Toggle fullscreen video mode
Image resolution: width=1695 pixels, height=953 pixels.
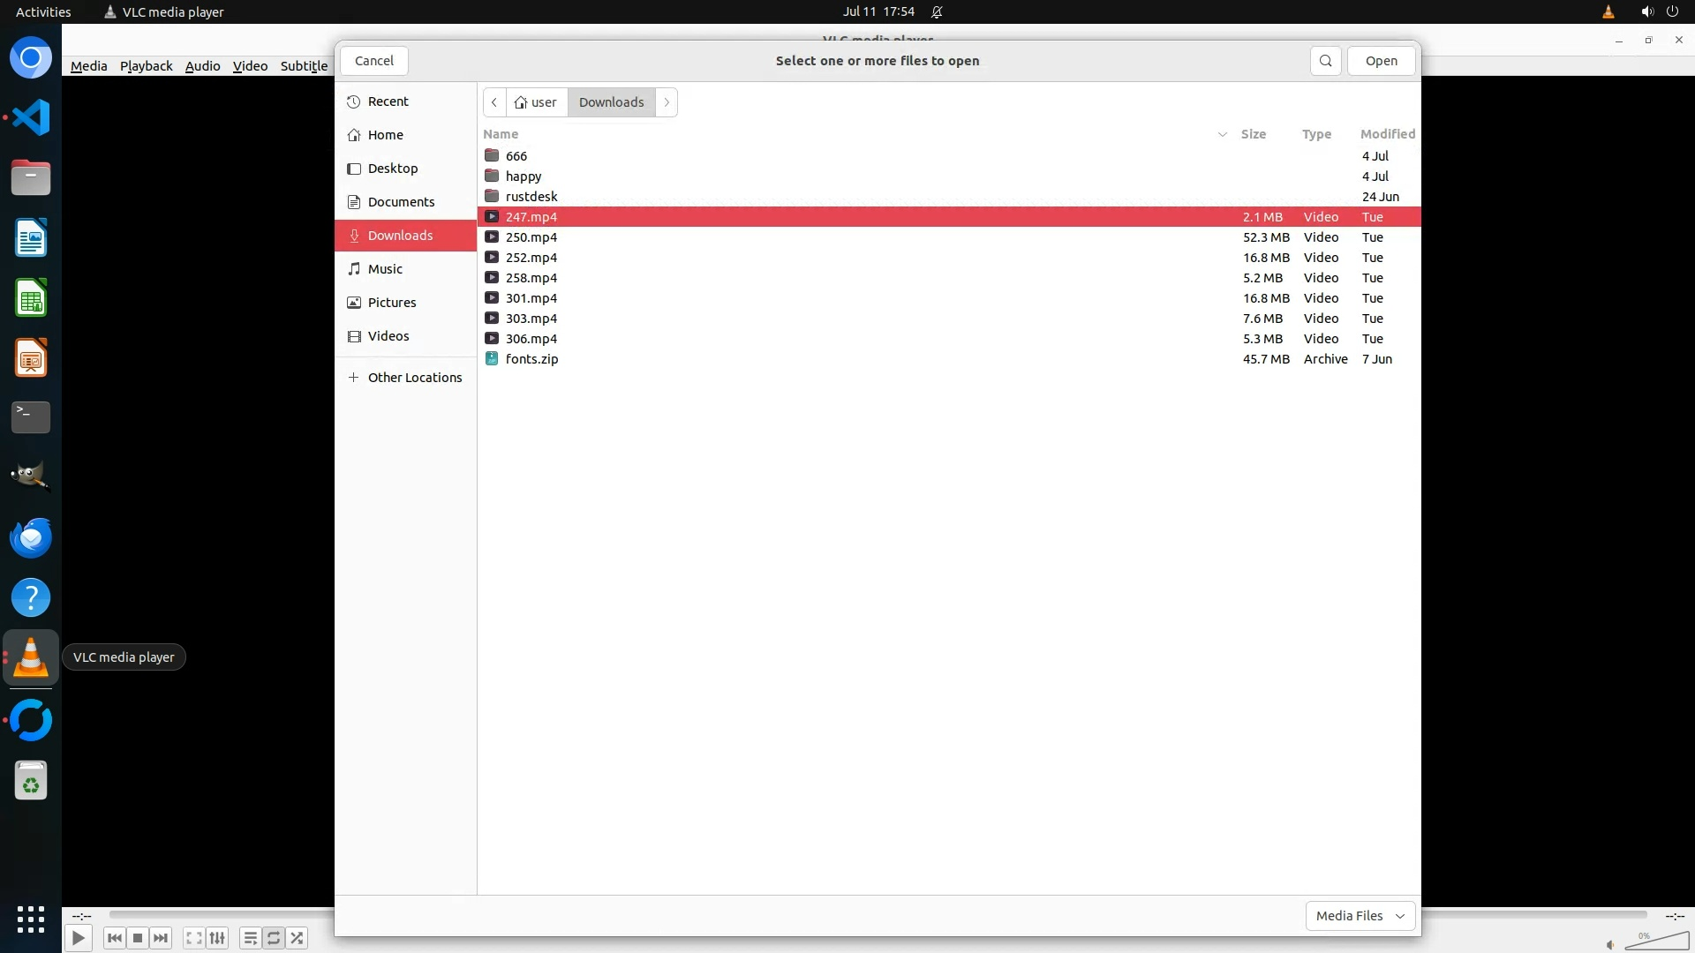click(194, 938)
